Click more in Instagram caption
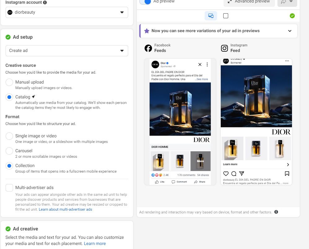Viewport: 309px width, 249px height. 285,183
